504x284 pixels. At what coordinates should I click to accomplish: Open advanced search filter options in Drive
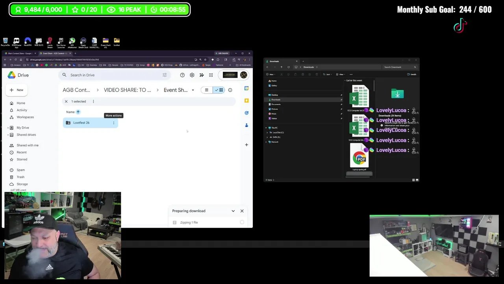point(165,75)
